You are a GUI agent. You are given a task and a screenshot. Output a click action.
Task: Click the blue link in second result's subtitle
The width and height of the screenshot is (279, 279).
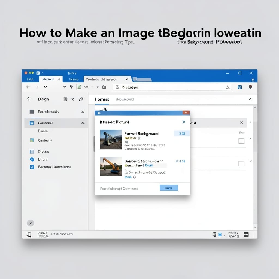click(149, 165)
